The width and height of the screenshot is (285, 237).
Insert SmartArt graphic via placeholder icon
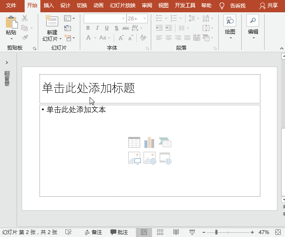click(x=165, y=142)
